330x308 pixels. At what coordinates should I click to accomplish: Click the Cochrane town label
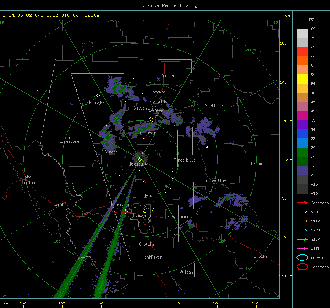[x=120, y=205]
